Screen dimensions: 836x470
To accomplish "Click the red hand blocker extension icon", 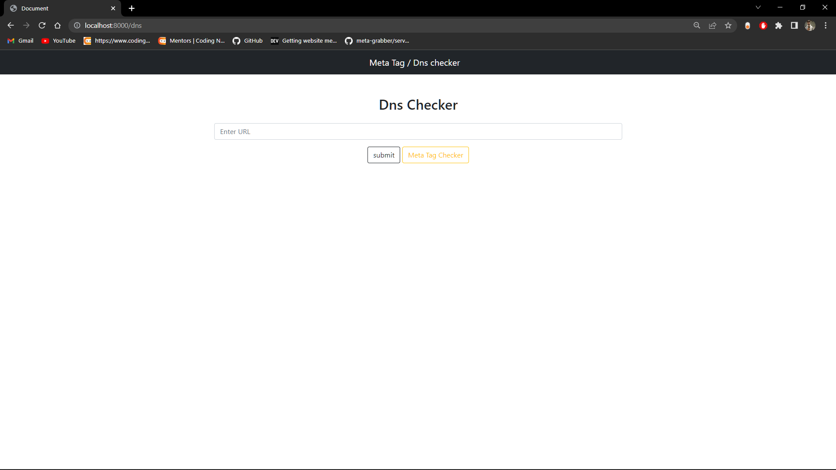I will coord(763,26).
